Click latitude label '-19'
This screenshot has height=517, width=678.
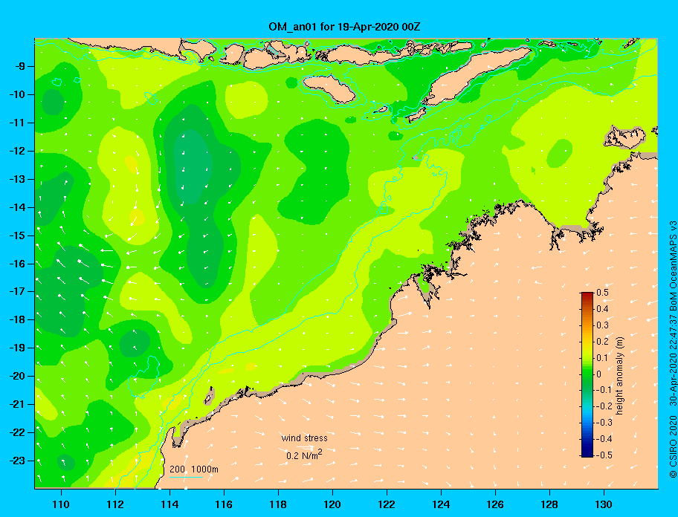click(17, 348)
